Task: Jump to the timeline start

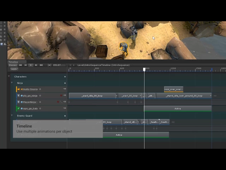Action: pyautogui.click(x=20, y=65)
